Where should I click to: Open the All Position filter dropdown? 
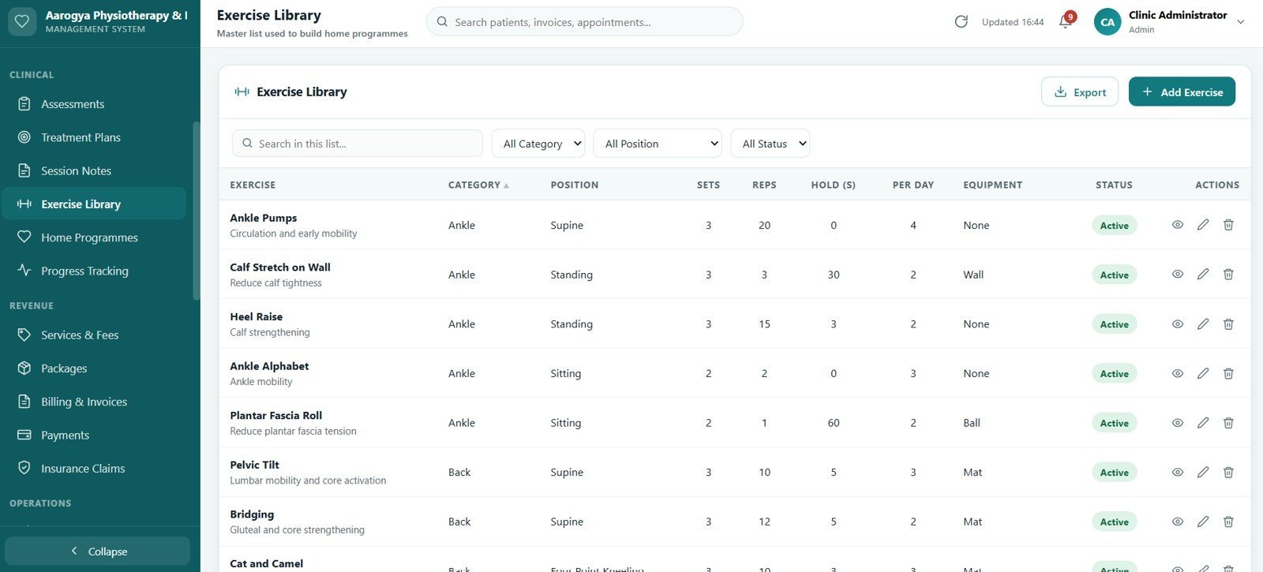658,144
